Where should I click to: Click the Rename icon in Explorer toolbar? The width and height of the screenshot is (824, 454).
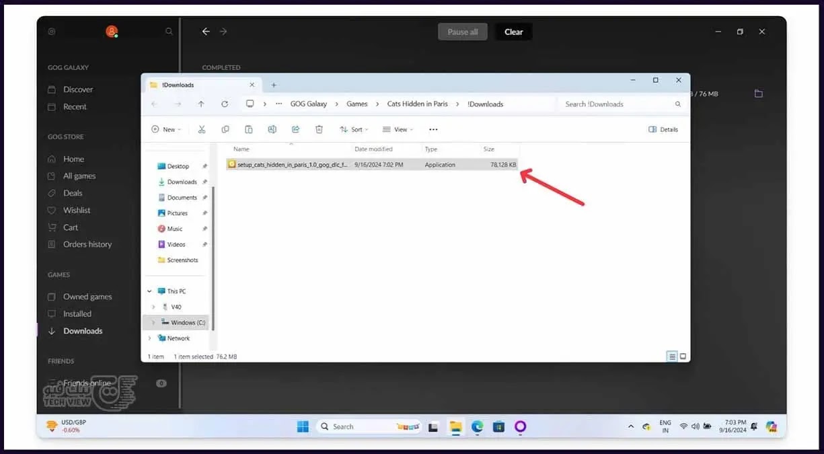[272, 129]
